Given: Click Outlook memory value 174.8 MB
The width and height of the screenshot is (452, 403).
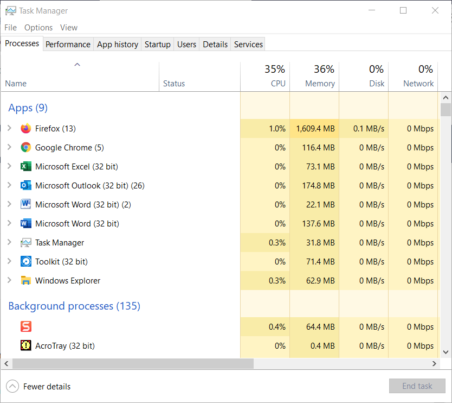Looking at the screenshot, I should pyautogui.click(x=318, y=185).
